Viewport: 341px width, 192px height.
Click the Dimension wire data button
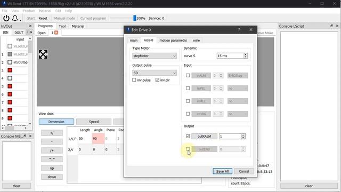[56, 122]
